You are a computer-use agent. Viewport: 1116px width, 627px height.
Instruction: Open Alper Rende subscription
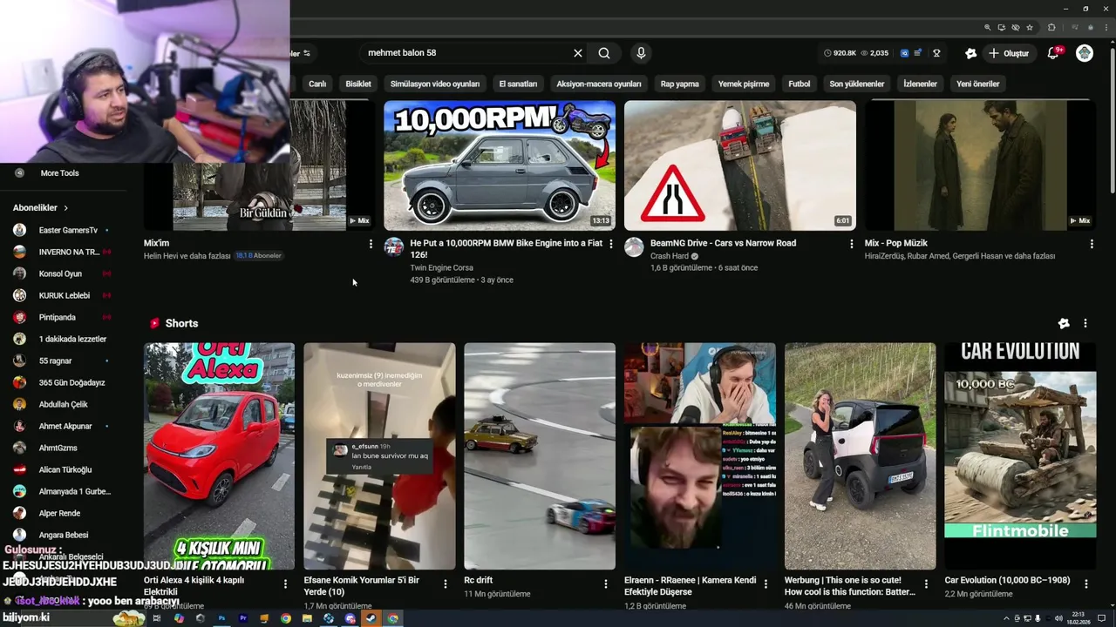click(61, 513)
